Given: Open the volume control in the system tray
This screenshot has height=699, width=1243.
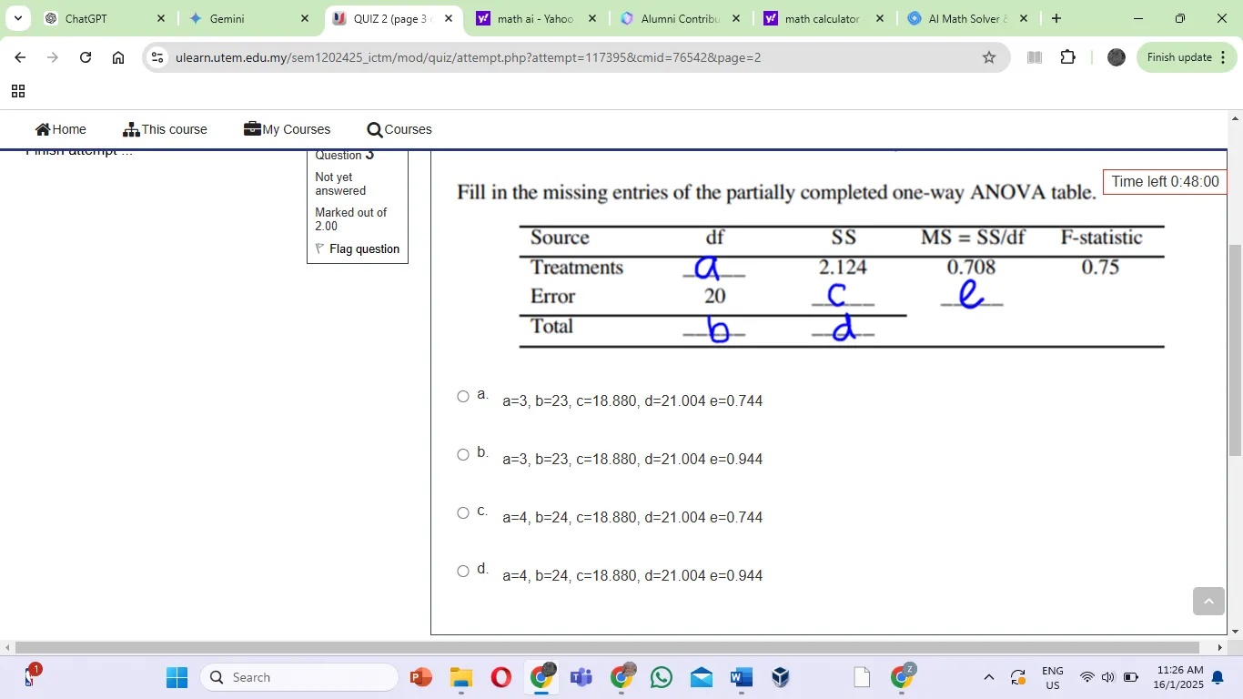Looking at the screenshot, I should [1107, 677].
